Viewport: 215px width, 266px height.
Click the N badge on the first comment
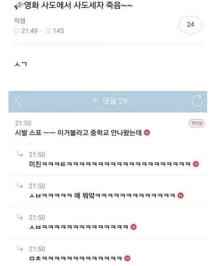147,132
